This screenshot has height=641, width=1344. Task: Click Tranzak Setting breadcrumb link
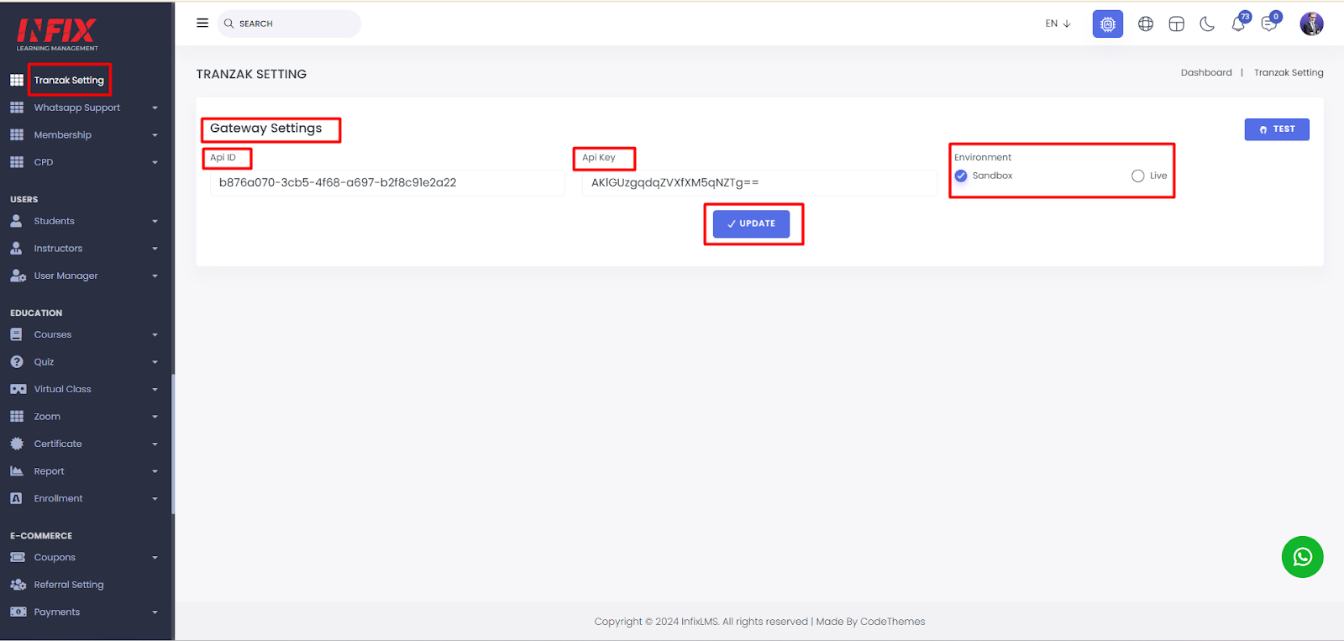pyautogui.click(x=1289, y=72)
